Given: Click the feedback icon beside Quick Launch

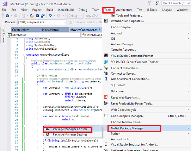Looking at the screenshot, I should coord(157,3).
